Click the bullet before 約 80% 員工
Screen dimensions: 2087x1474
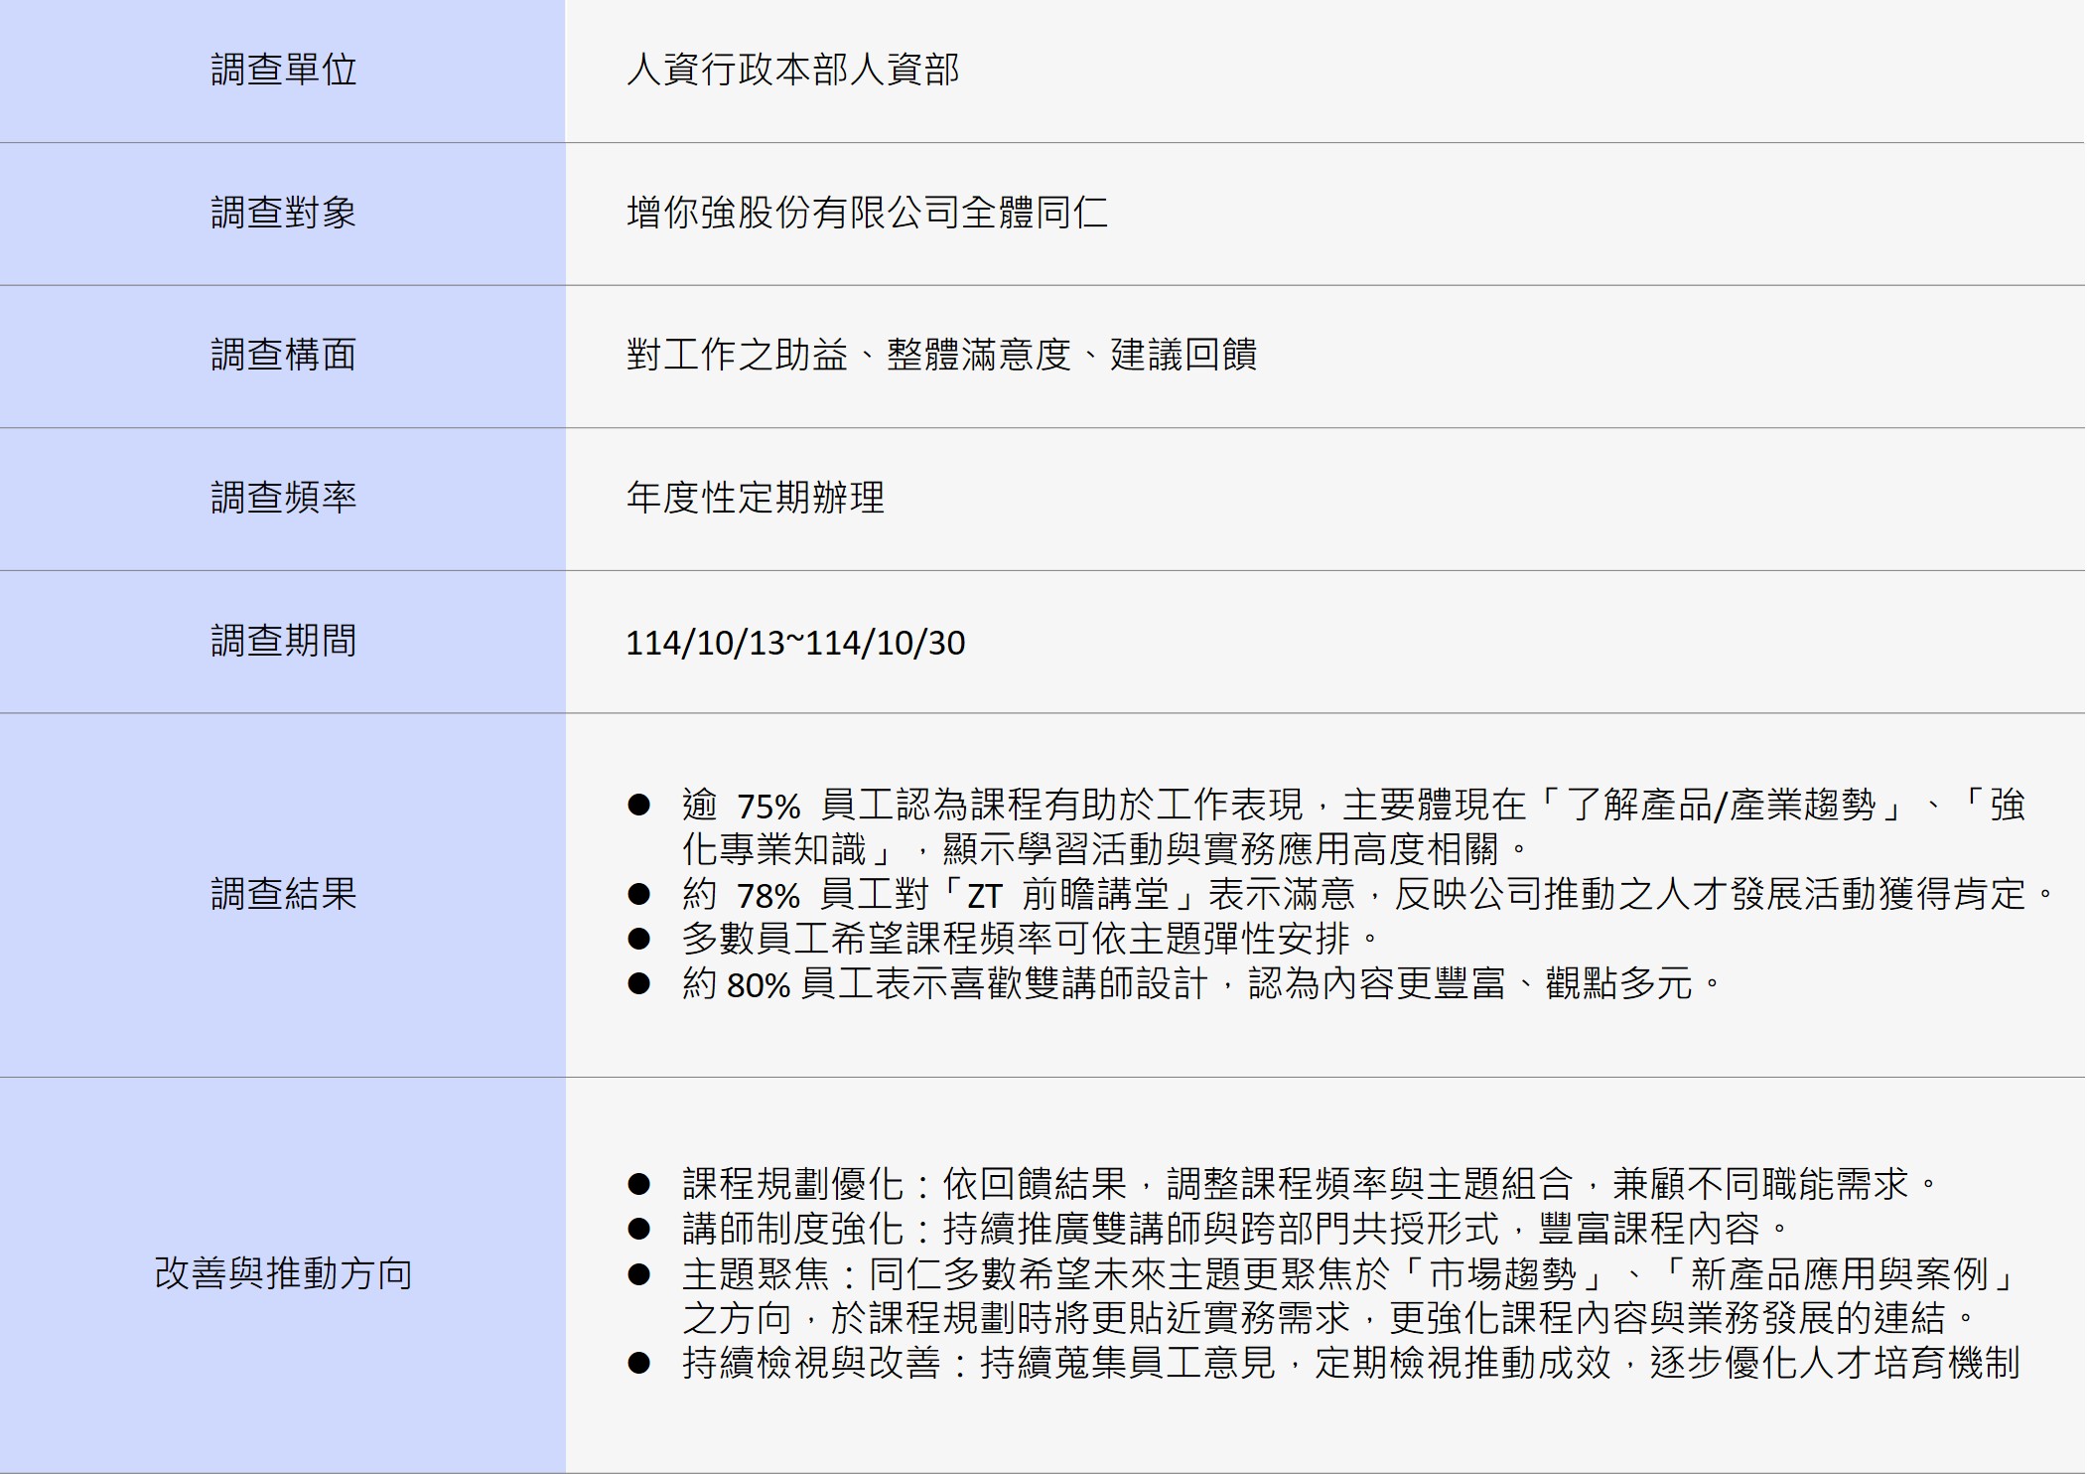tap(638, 983)
